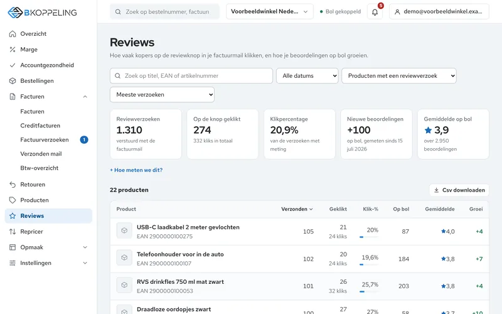Go to Overzicht in the sidebar

click(48, 34)
